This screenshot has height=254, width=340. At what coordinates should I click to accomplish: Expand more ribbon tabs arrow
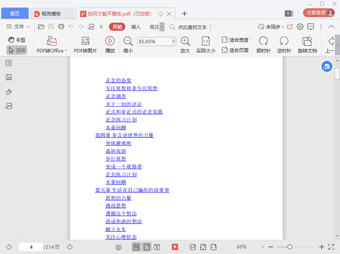pos(162,27)
